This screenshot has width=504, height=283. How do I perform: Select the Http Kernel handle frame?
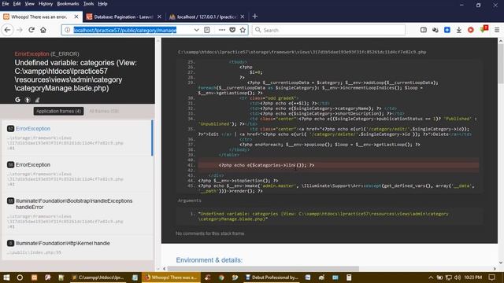tap(77, 248)
